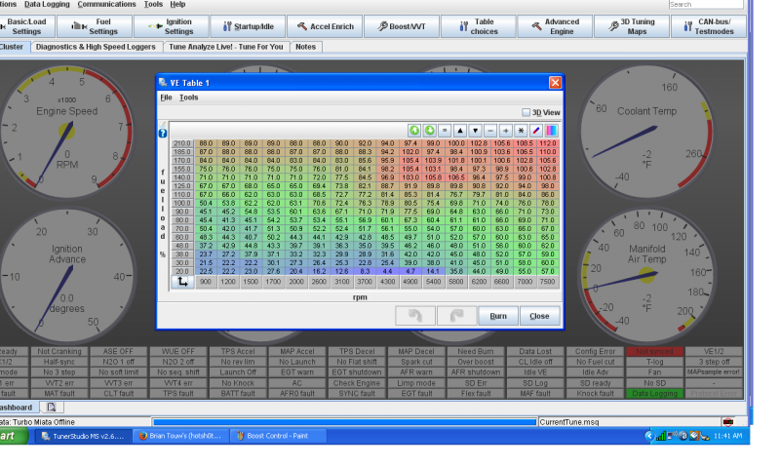
Task: Click the green decrement down arrow icon
Action: pos(430,131)
